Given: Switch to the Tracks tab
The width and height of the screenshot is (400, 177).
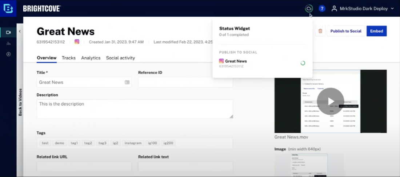Looking at the screenshot, I should (x=69, y=58).
